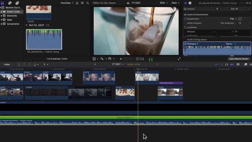Show the Audio inspector speaker icon

[185, 3]
